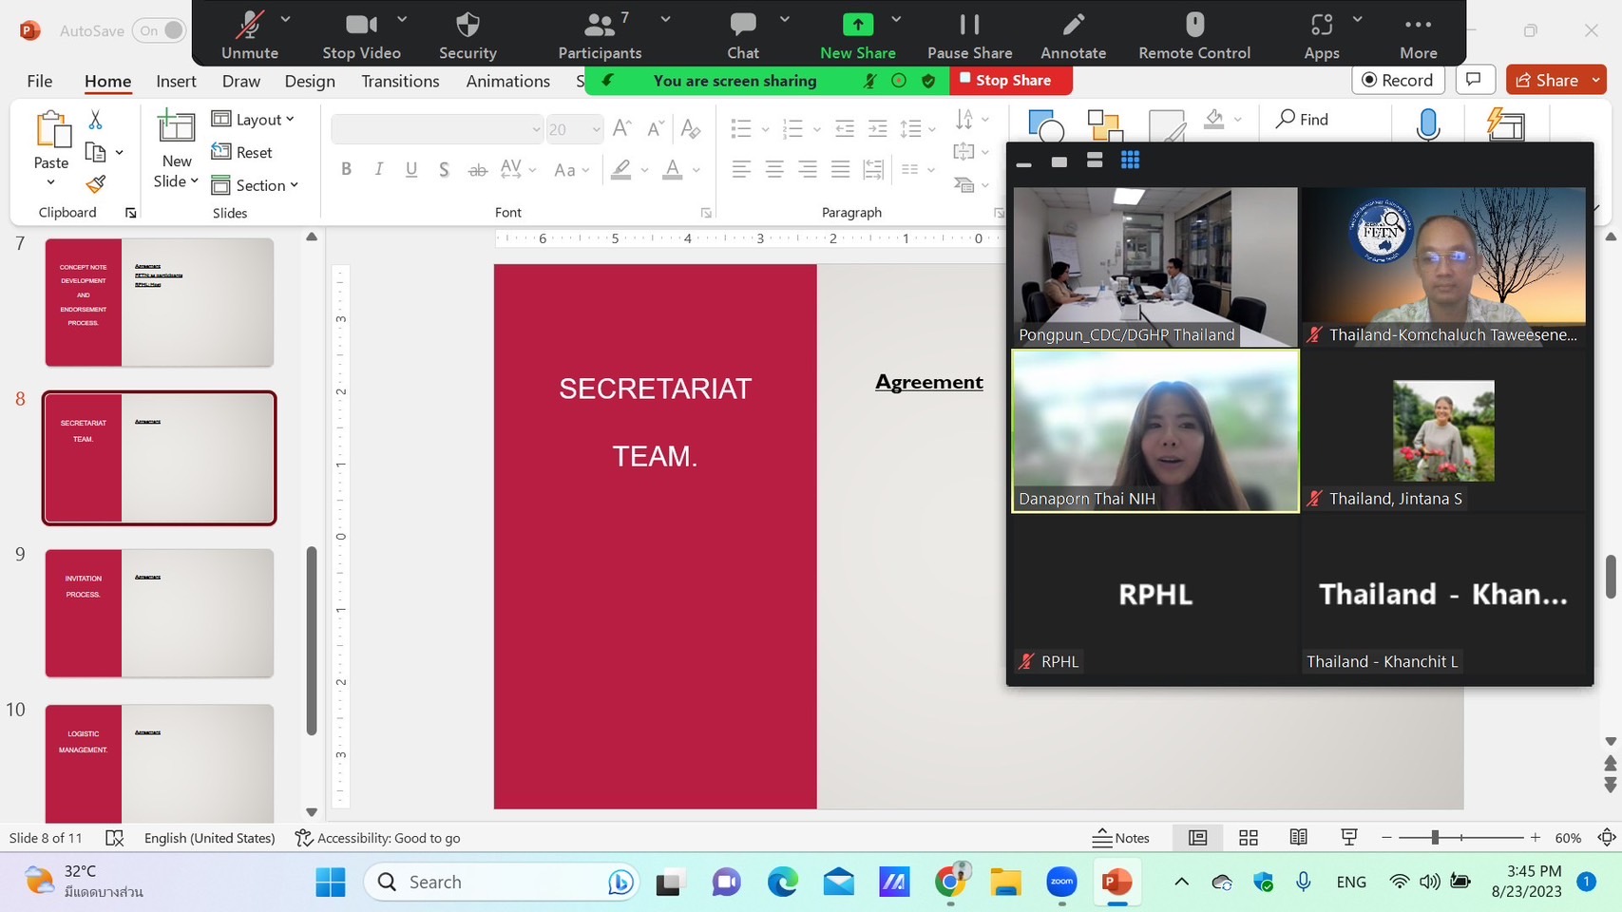Align text left
This screenshot has height=912, width=1622.
click(x=741, y=169)
